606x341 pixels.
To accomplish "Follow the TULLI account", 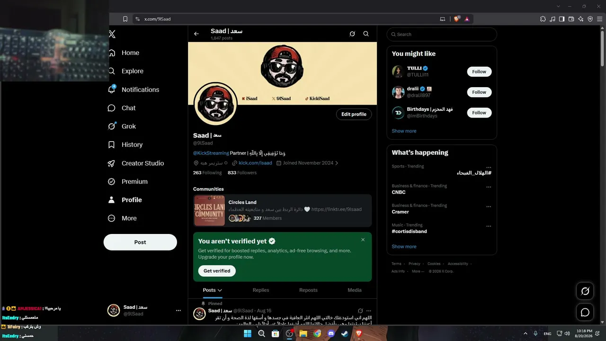I will (479, 72).
